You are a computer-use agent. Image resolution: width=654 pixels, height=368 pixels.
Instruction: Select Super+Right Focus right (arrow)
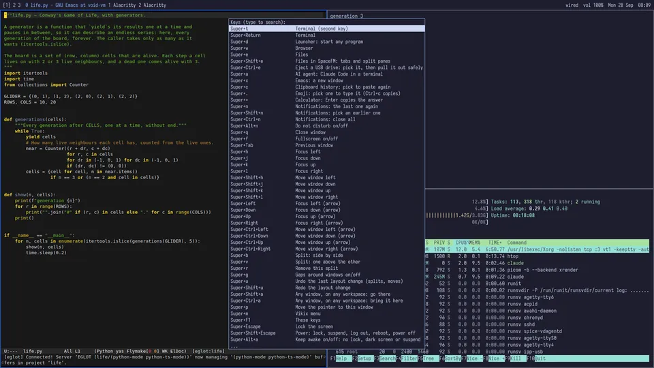click(326, 223)
